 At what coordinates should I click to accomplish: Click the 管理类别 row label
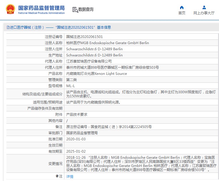pos(55,80)
